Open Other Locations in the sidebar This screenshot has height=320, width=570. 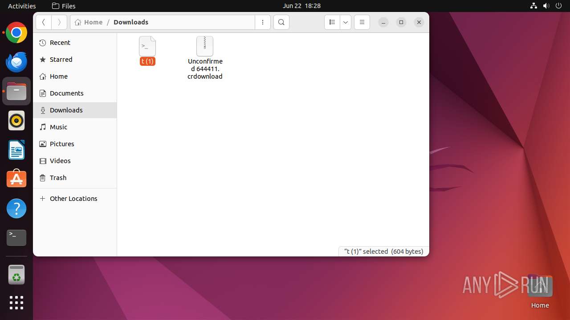coord(75,199)
